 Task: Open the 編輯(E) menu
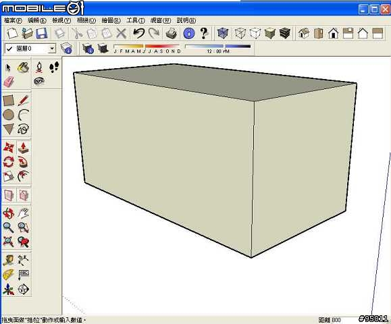tap(37, 20)
